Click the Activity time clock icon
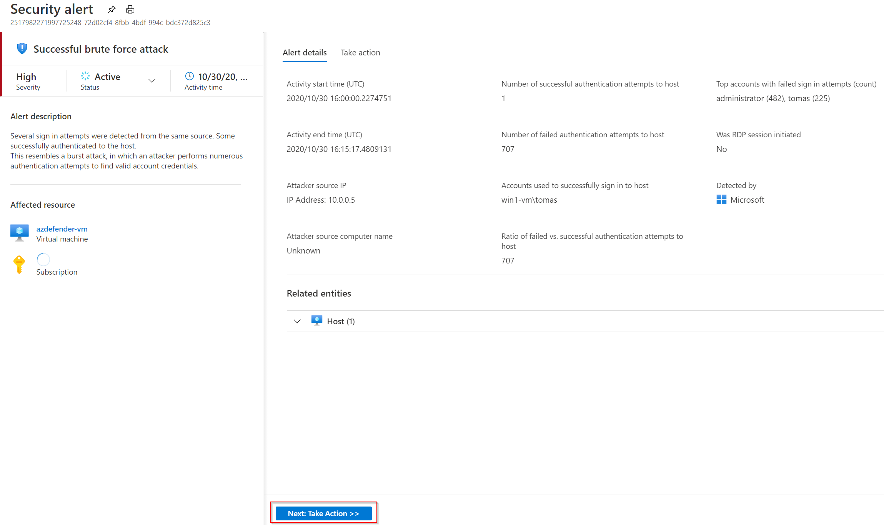The image size is (884, 525). pos(189,76)
